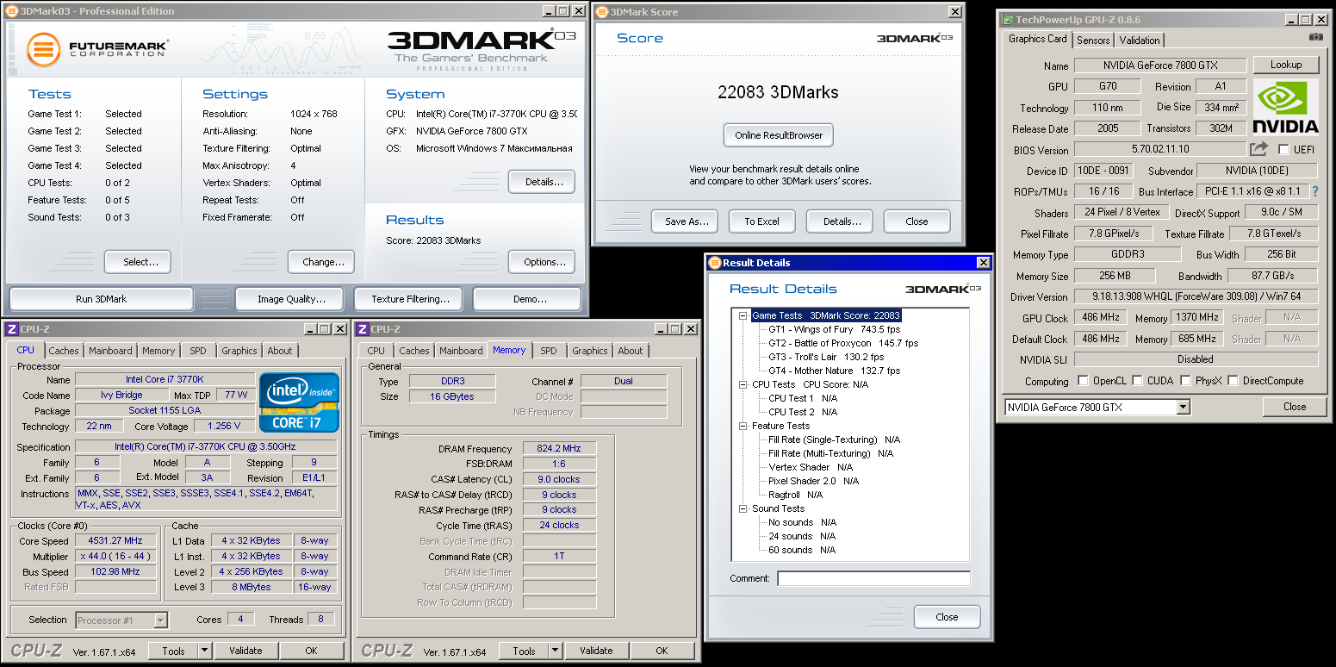This screenshot has height=667, width=1336.
Task: Select GT2 - Battle of Proxycon result row
Action: [x=843, y=343]
